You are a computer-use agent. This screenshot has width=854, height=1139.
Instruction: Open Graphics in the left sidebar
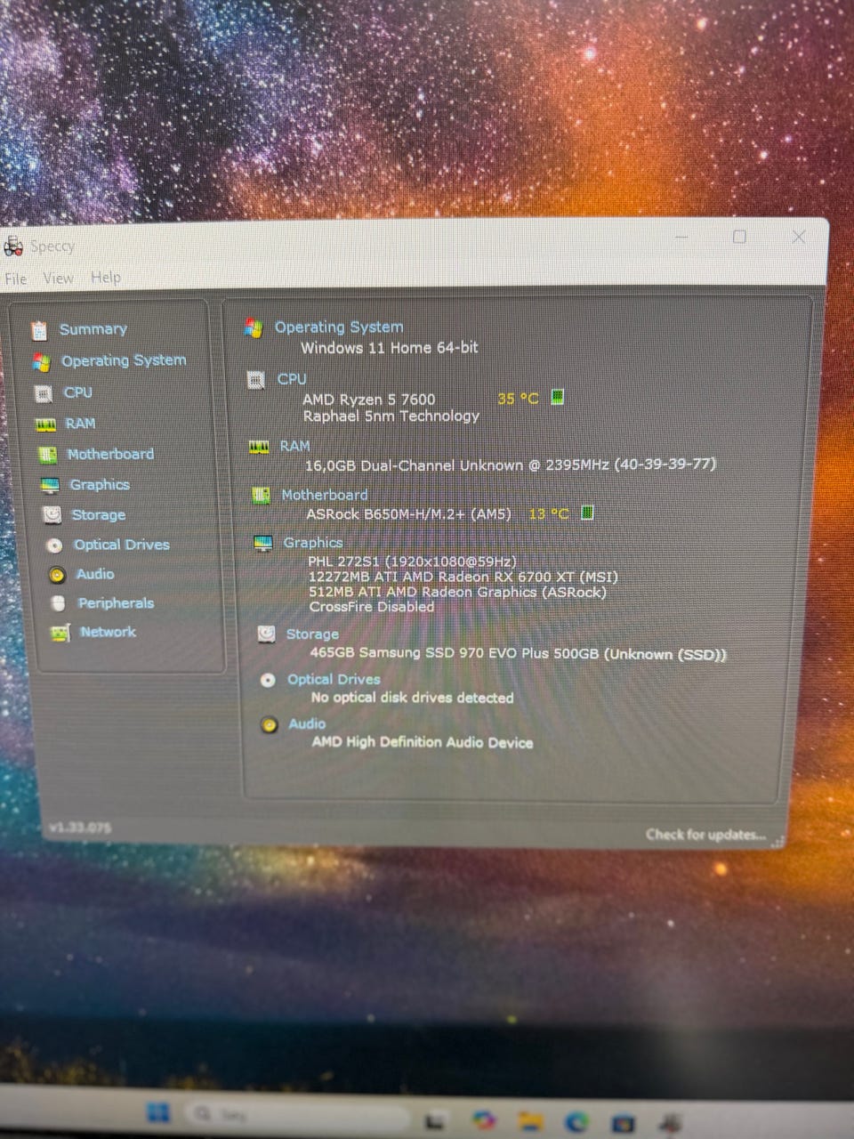[x=100, y=485]
